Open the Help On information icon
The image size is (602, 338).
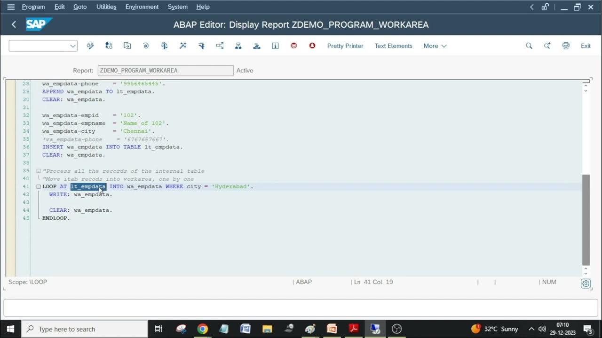[x=276, y=46]
